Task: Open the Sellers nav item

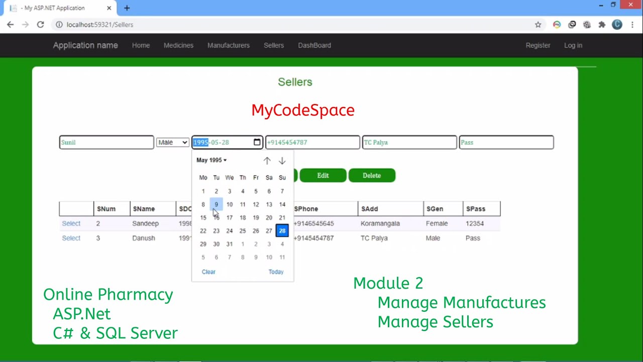Action: point(274,45)
